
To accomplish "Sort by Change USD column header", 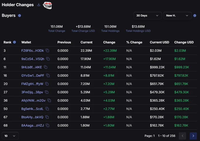I will pos(184,42).
